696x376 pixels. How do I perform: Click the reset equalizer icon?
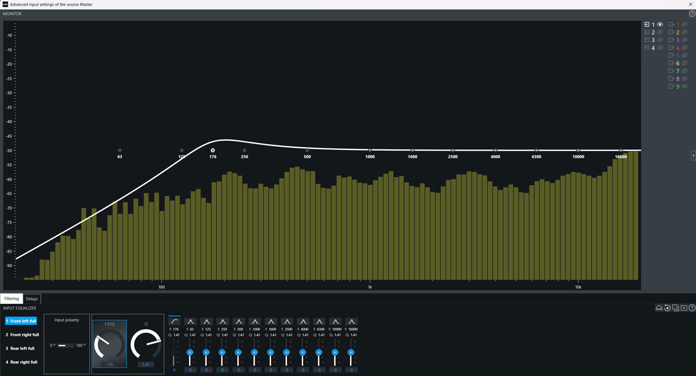667,308
